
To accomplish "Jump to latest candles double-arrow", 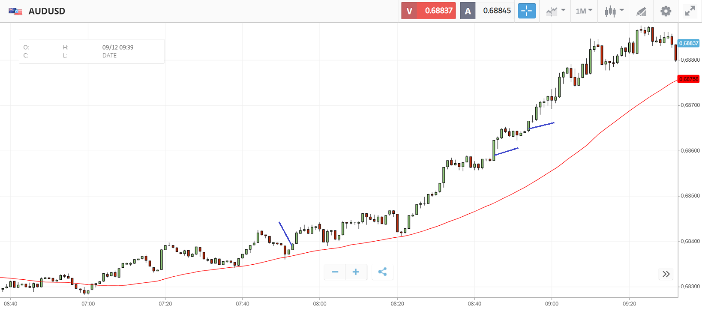I will click(666, 274).
